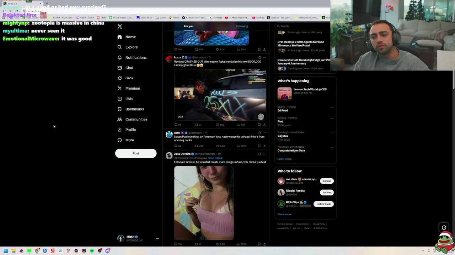Share Julia Oliveira's post

click(x=264, y=244)
